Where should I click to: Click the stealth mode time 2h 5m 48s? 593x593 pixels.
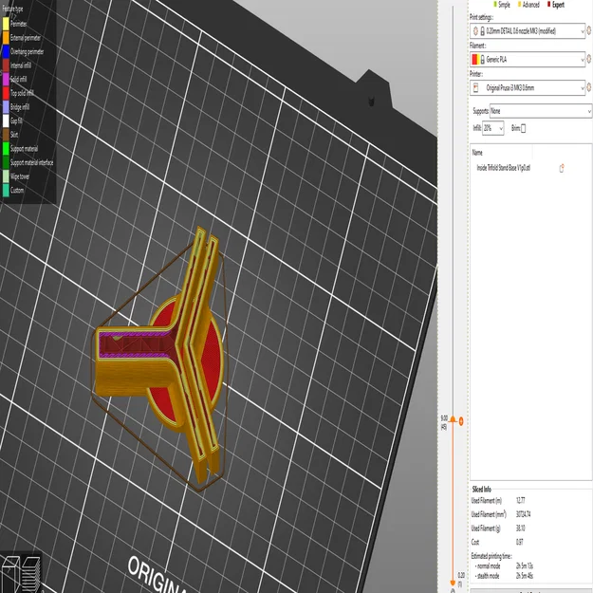point(524,576)
